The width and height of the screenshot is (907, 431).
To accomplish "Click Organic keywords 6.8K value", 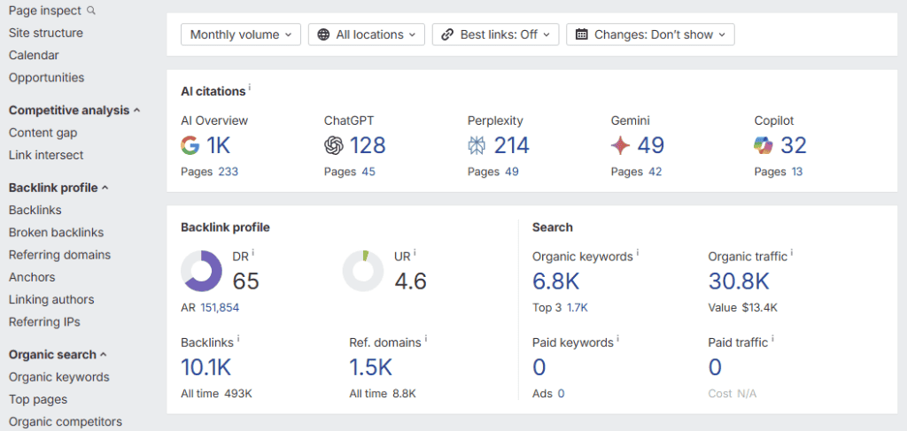I will 556,281.
